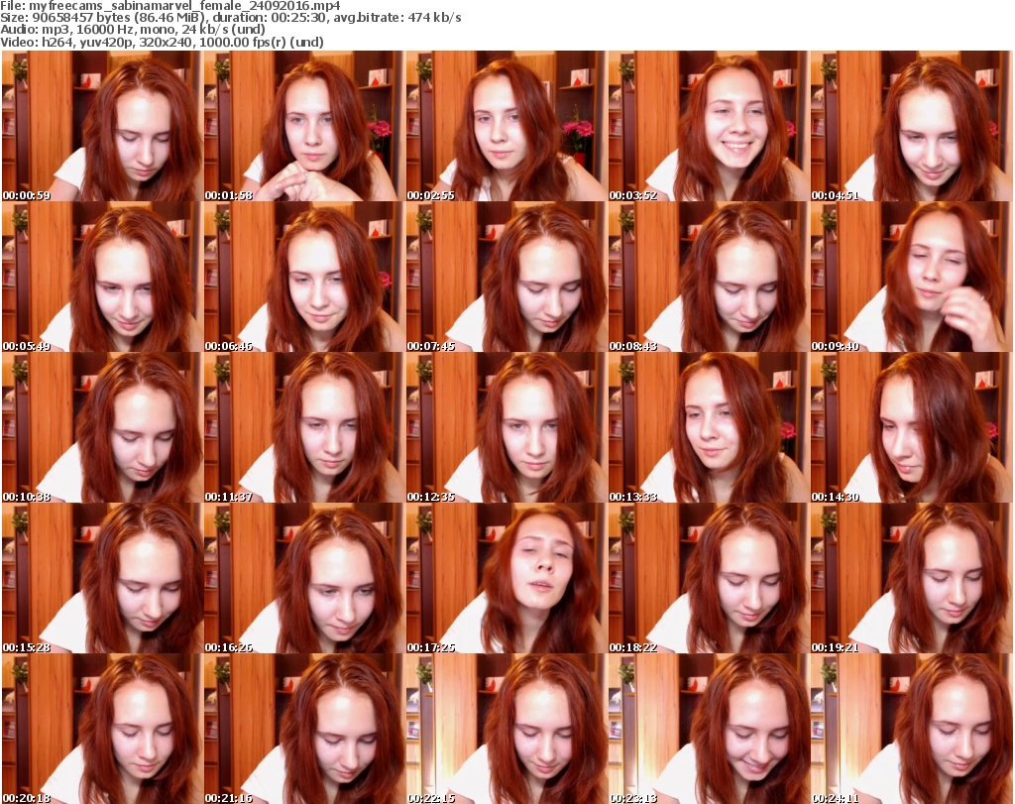This screenshot has height=804, width=1015.
Task: Select the thumbnail stamped 00:14:30
Action: tap(910, 428)
